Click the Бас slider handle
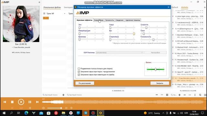Screen dimensions: 207x116 coord(134,34)
